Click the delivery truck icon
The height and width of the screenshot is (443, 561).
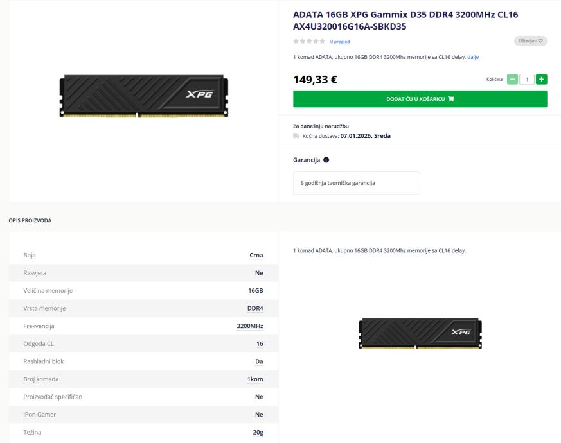coord(296,136)
